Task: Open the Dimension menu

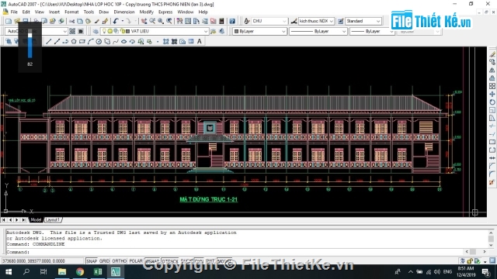Action: (x=124, y=12)
